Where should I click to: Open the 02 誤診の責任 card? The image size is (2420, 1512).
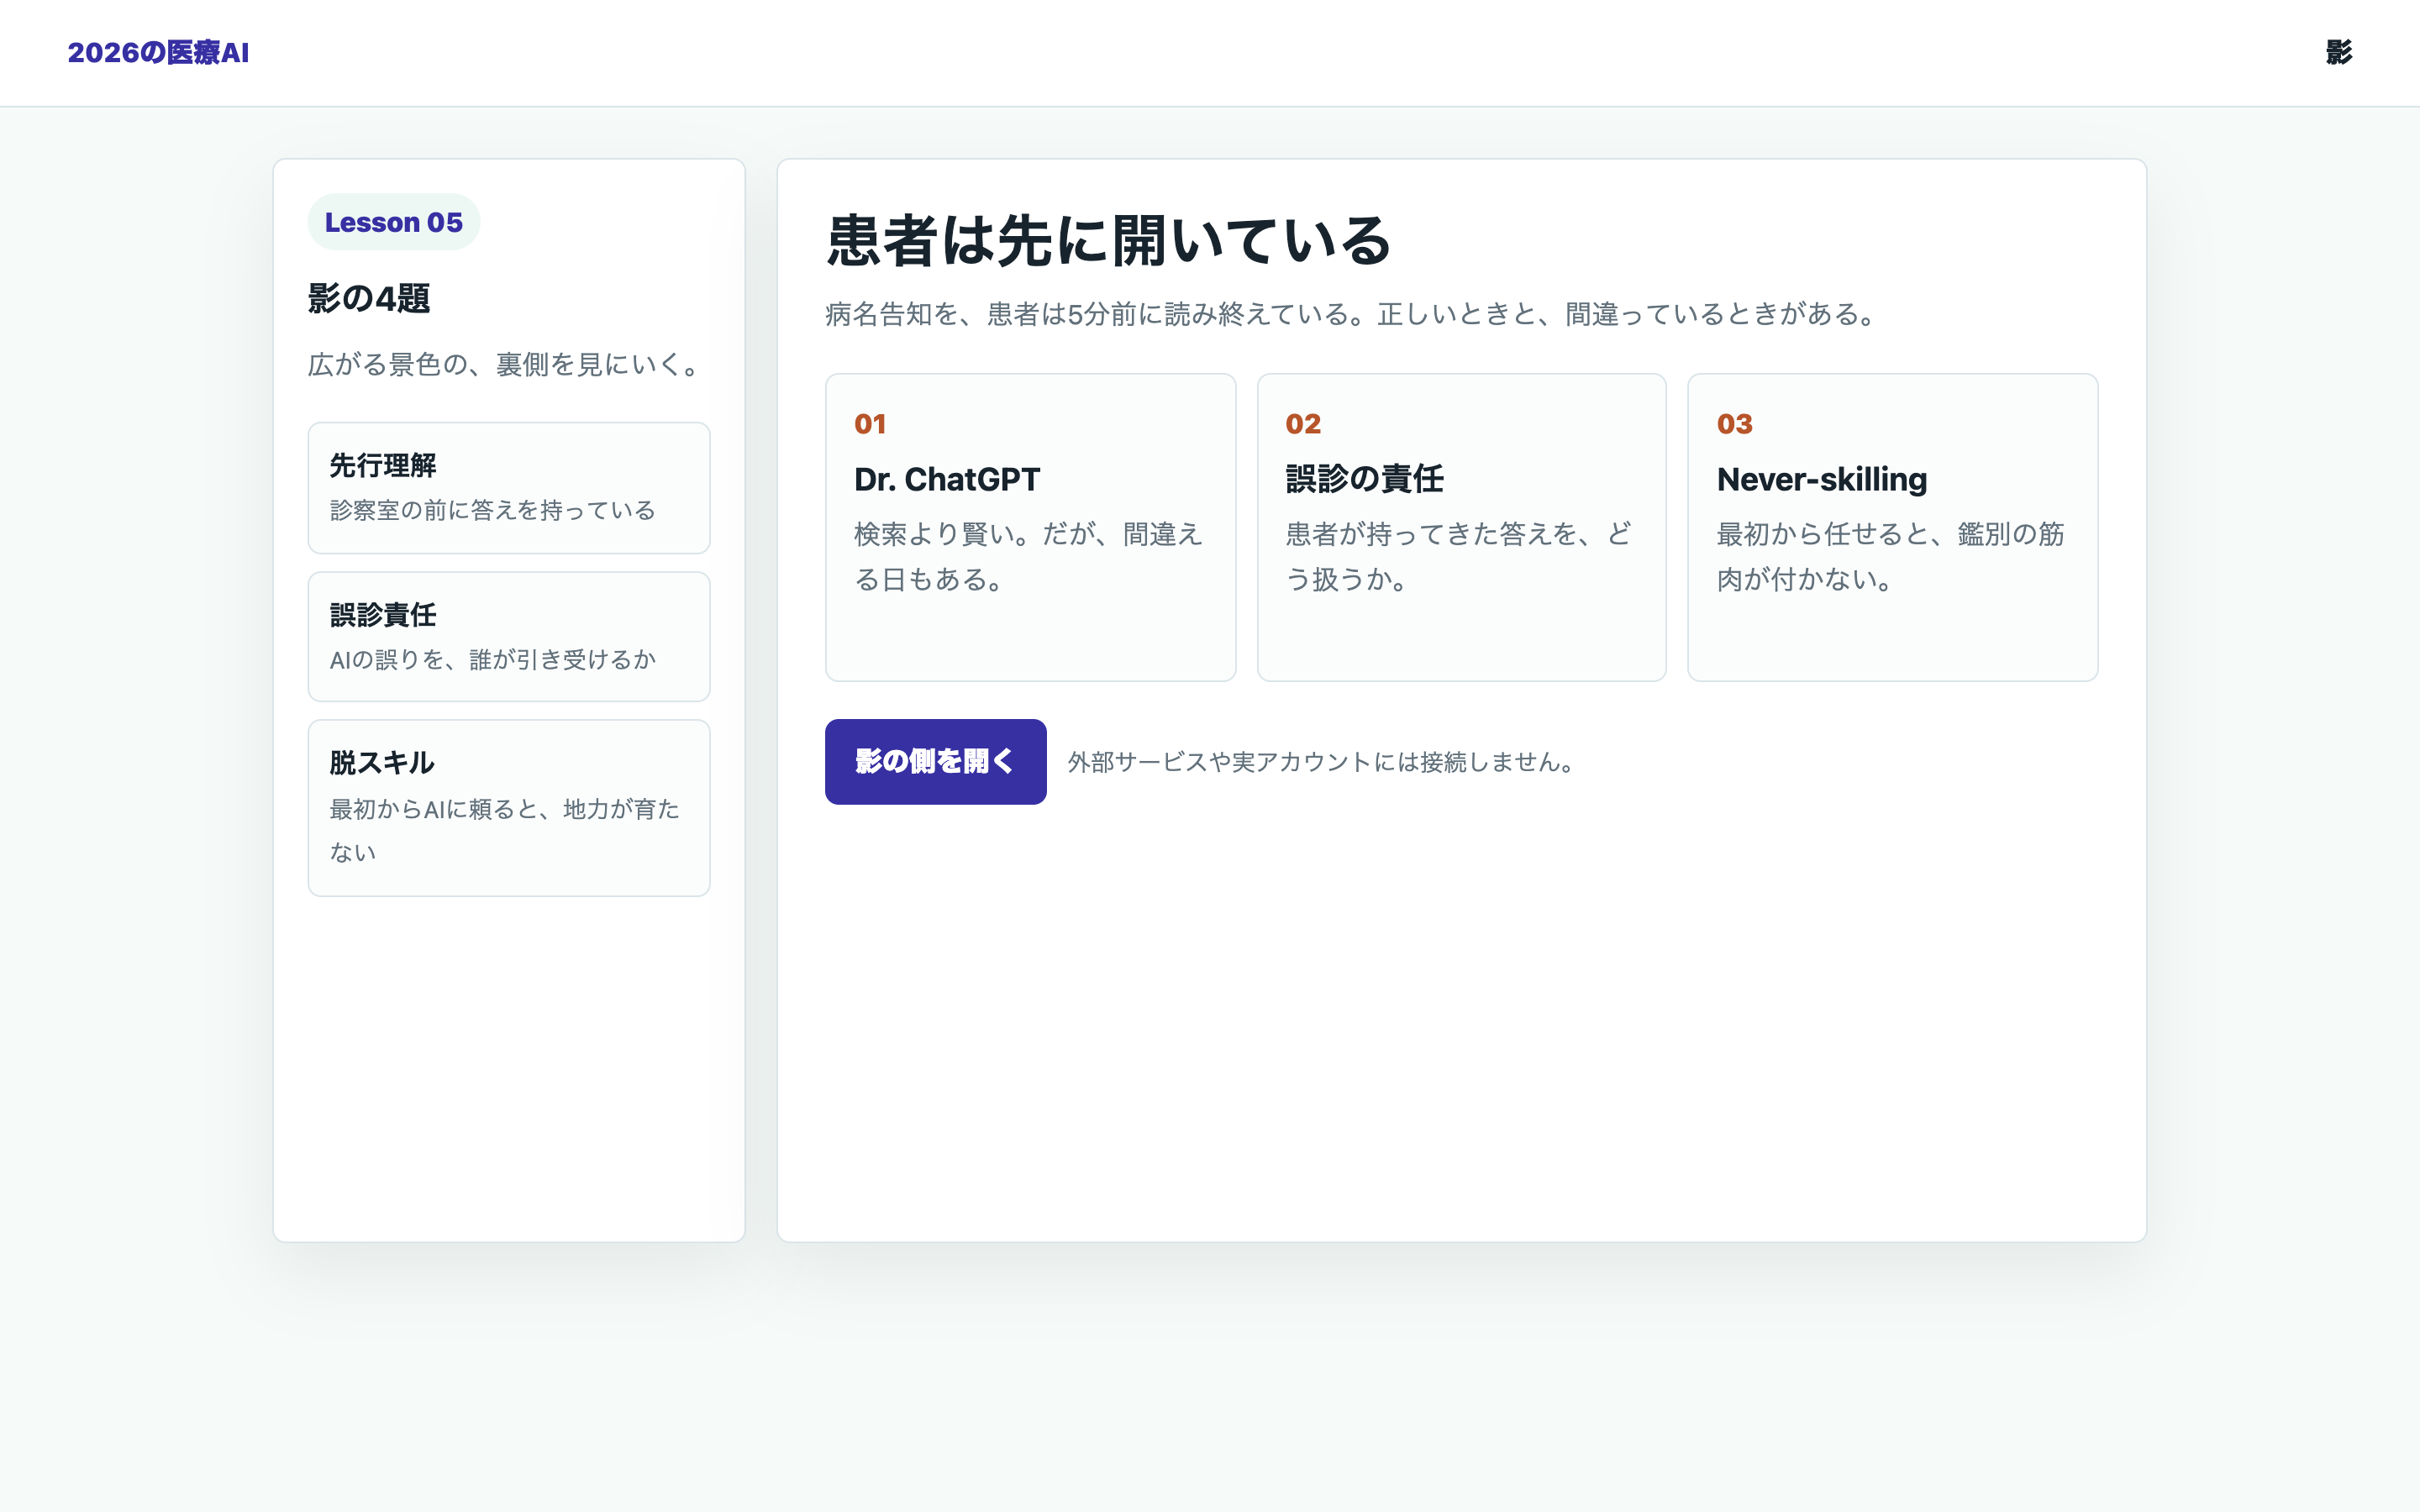[x=1461, y=528]
